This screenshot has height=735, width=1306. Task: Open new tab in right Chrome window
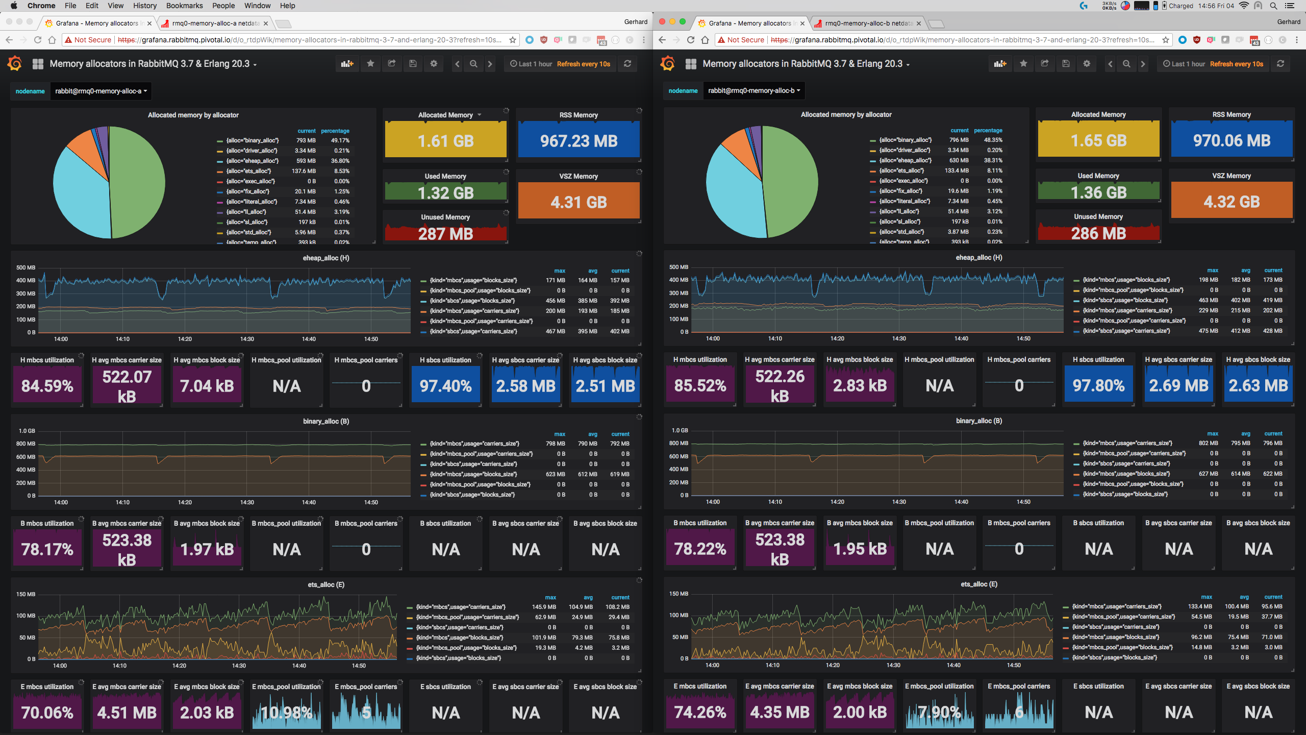tap(936, 23)
